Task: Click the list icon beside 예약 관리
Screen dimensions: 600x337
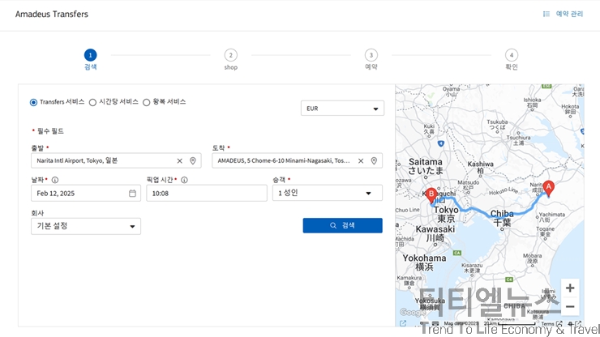Action: (x=546, y=14)
